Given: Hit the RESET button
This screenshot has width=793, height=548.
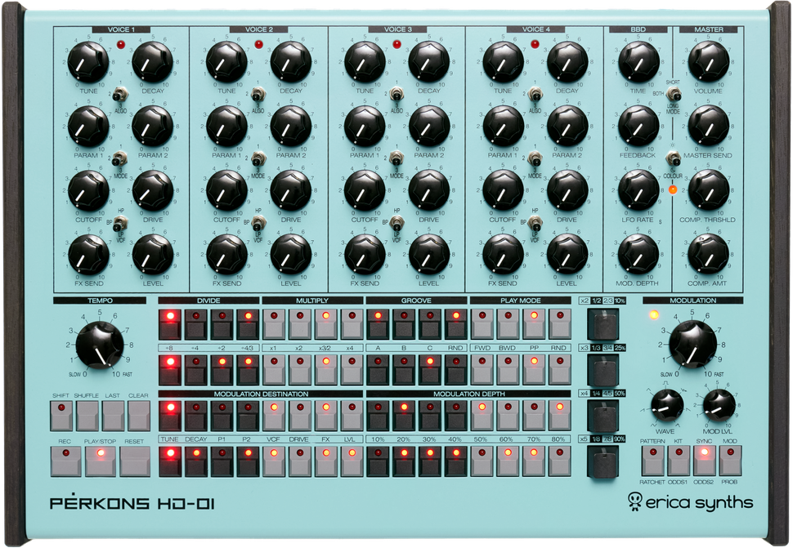Looking at the screenshot, I should pyautogui.click(x=135, y=461).
